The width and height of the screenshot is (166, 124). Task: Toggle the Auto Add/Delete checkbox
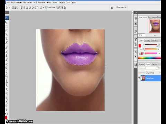point(46,8)
